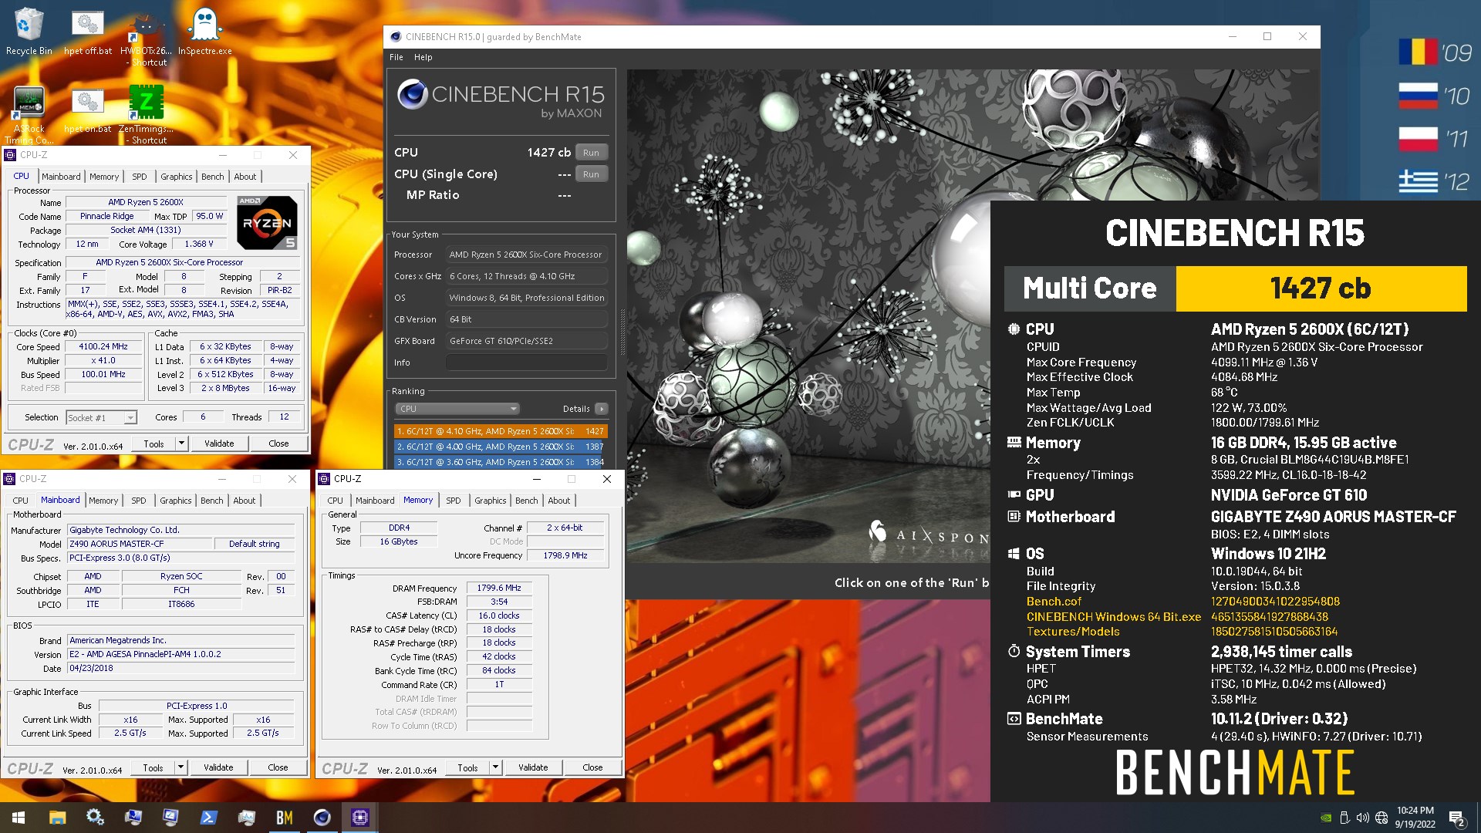
Task: Select CPU tab in Memory CPU-Z window
Action: [x=335, y=501]
